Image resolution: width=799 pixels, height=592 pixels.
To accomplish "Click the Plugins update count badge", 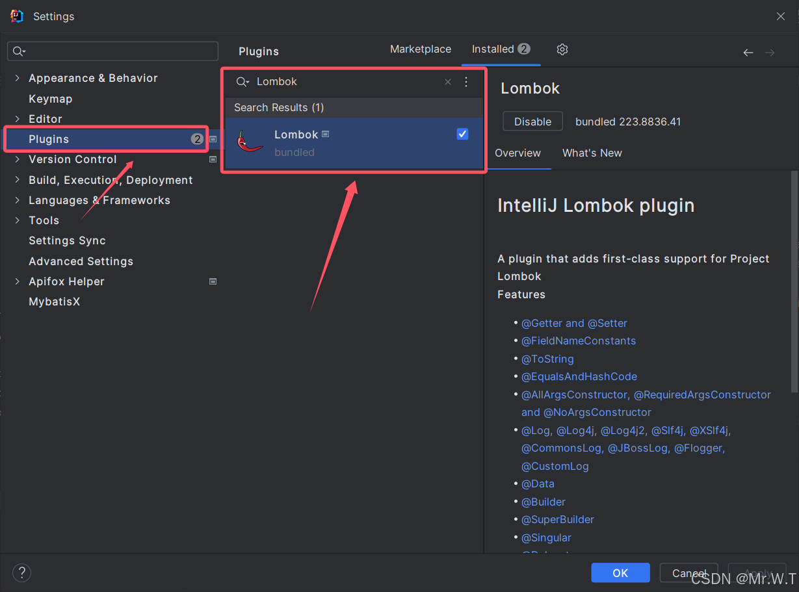I will pos(197,139).
